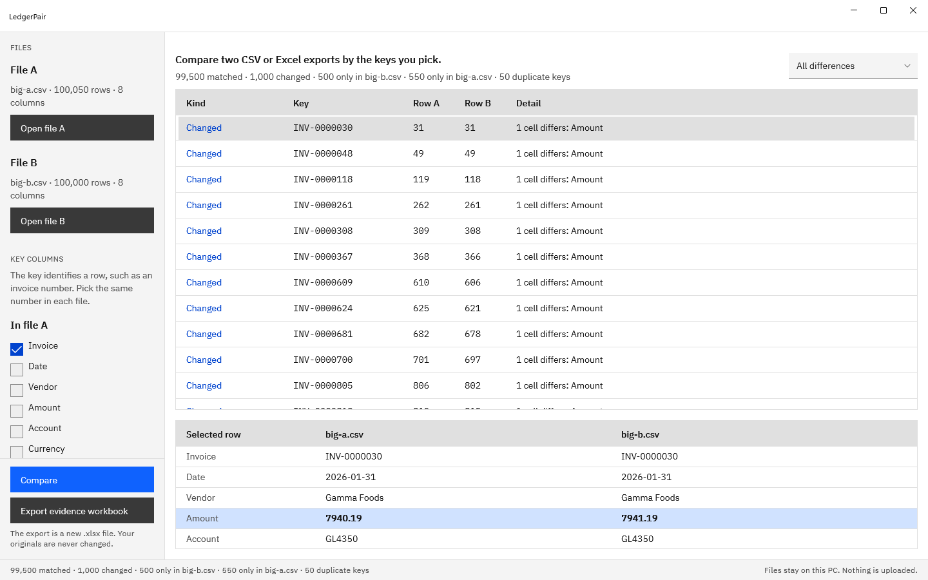Check the Currency key column box

point(17,452)
